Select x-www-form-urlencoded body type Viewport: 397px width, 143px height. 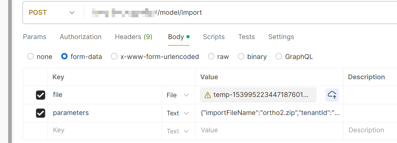(x=114, y=56)
